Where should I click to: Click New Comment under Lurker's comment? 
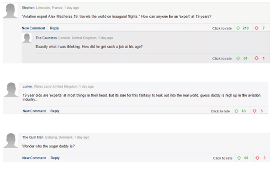34,111
